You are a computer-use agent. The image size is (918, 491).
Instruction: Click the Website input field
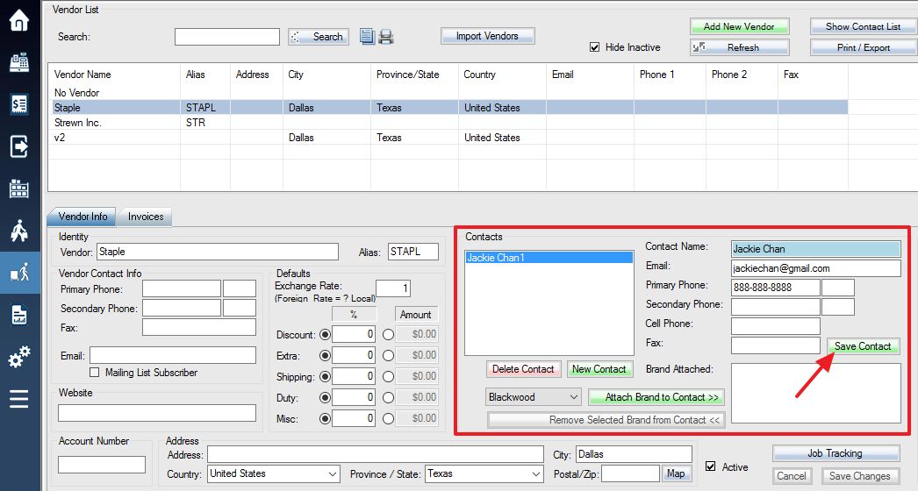pyautogui.click(x=157, y=413)
